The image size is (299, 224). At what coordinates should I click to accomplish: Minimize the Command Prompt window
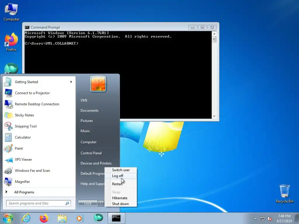tap(193, 27)
